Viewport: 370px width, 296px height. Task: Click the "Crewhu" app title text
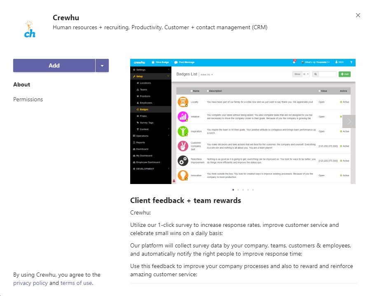click(66, 18)
